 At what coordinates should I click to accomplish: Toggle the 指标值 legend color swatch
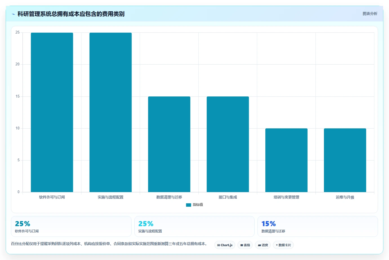pyautogui.click(x=188, y=205)
